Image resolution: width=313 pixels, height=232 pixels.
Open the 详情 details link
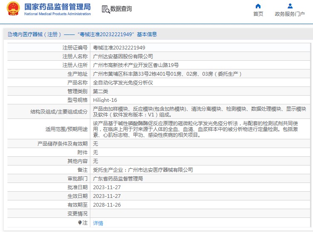click(x=98, y=223)
